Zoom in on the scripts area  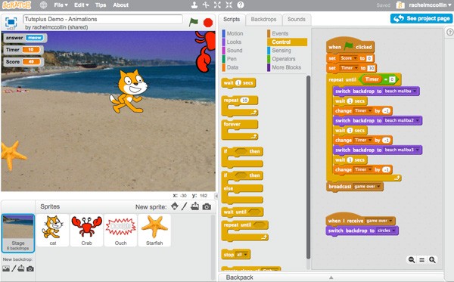click(x=432, y=260)
